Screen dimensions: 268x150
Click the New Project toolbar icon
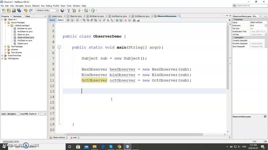[x=9, y=10]
